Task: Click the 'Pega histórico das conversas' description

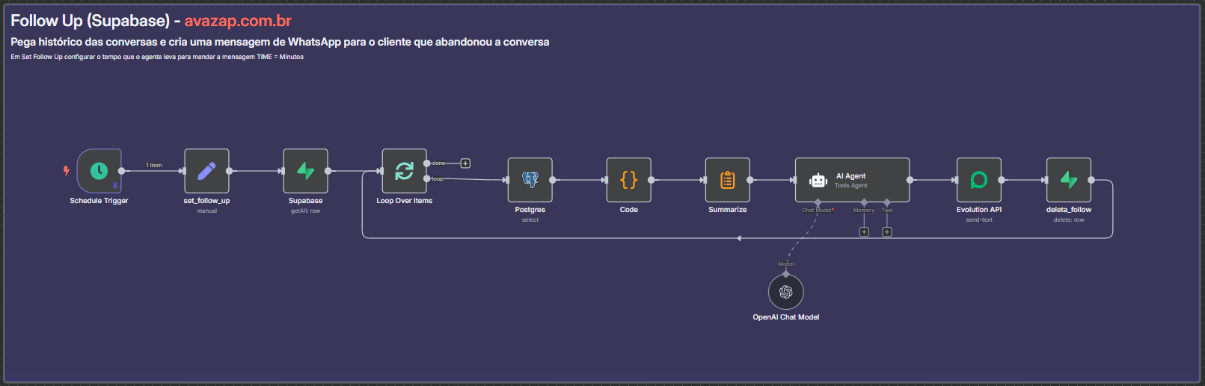Action: 280,42
